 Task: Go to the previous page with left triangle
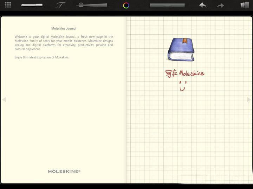[x=4, y=100]
